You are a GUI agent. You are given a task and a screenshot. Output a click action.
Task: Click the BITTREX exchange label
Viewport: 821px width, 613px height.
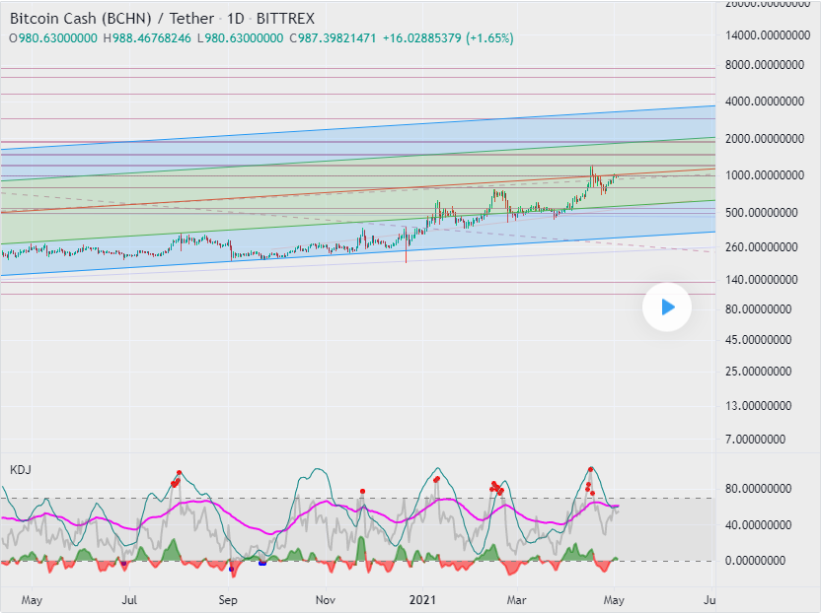(x=285, y=18)
